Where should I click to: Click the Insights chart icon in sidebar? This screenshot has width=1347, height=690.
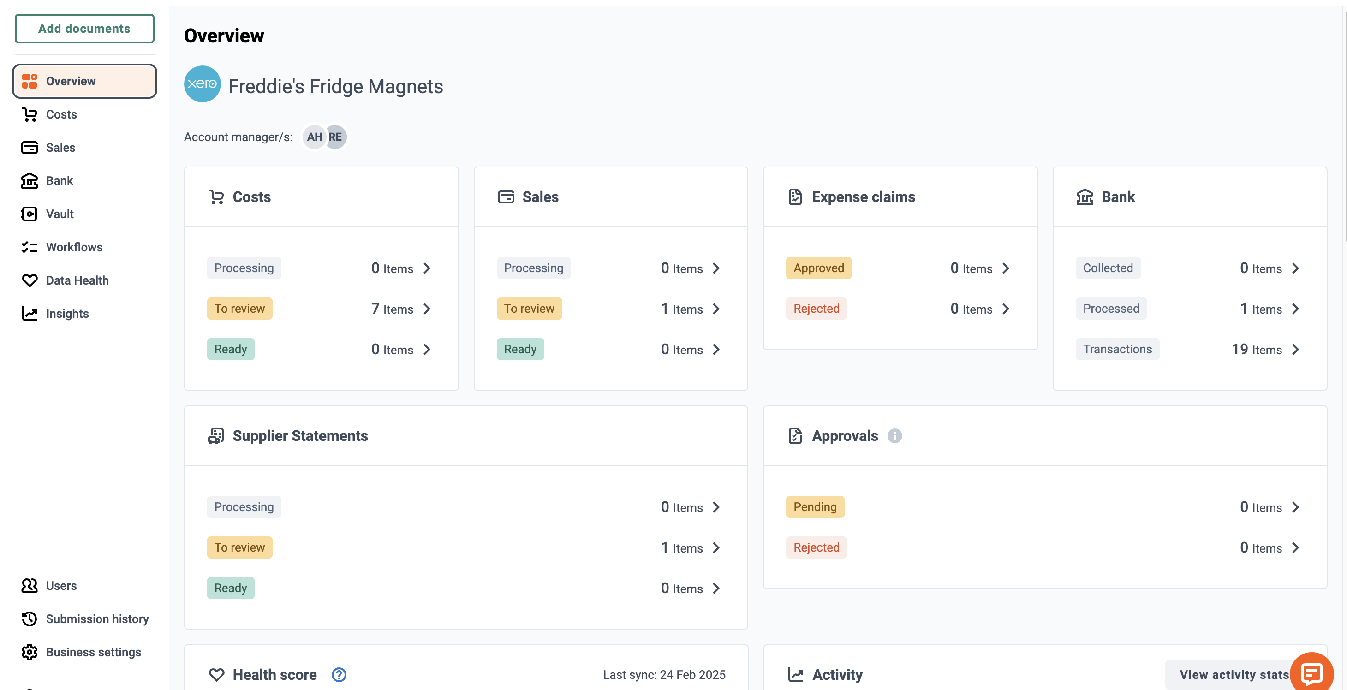pyautogui.click(x=29, y=314)
